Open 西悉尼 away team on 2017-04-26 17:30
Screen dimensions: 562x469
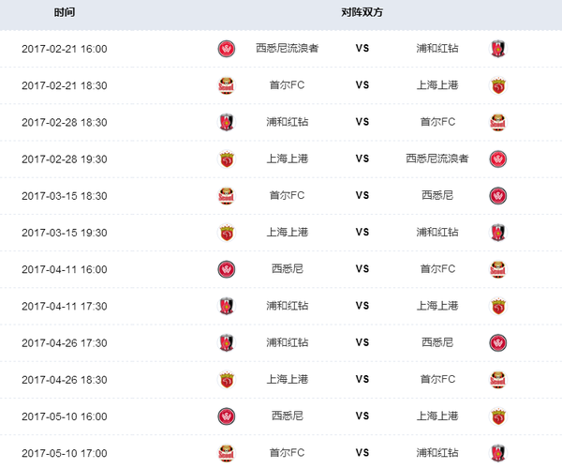[437, 342]
